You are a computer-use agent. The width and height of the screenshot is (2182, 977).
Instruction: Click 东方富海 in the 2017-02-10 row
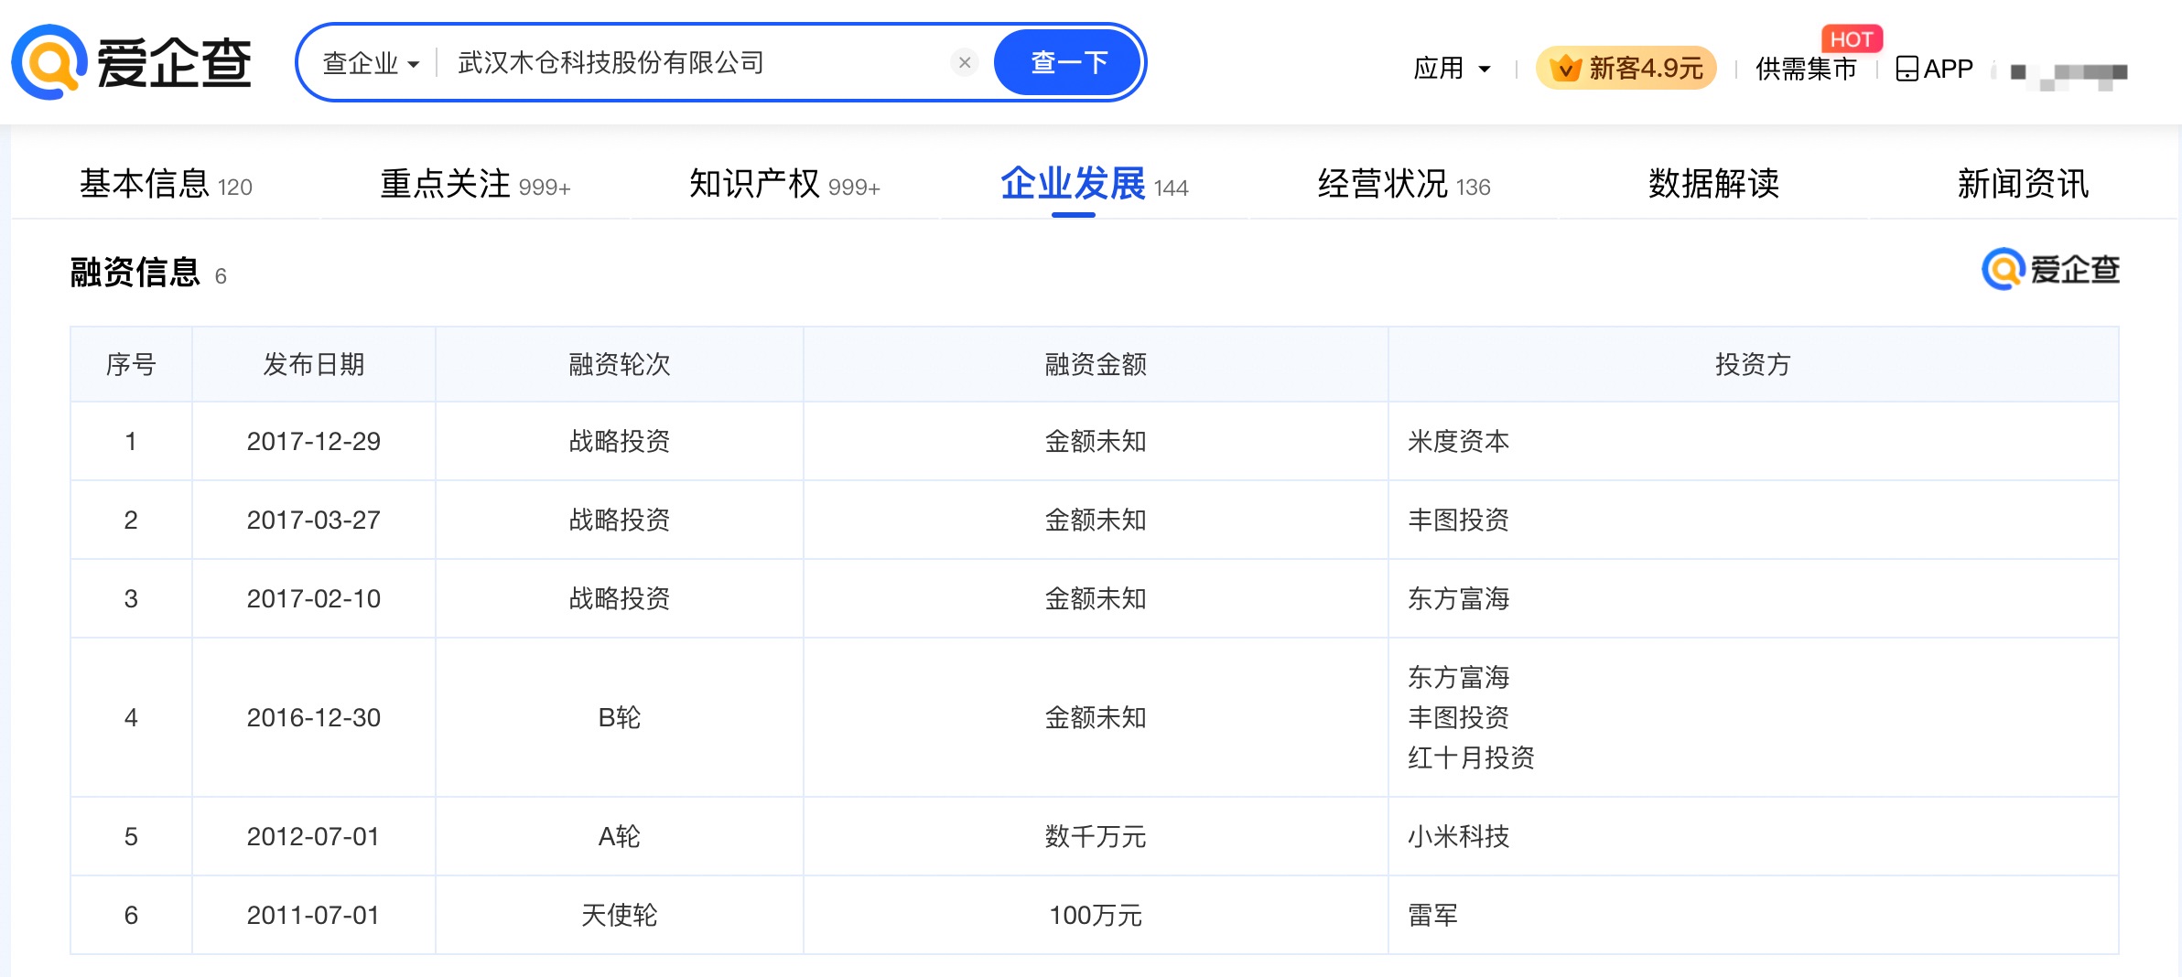click(1458, 598)
